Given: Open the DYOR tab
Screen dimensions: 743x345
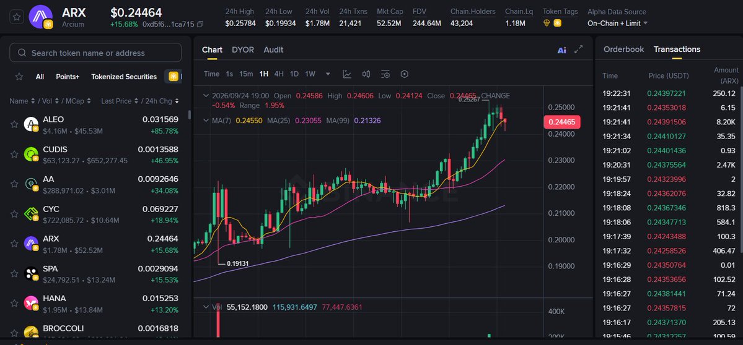Looking at the screenshot, I should click(243, 49).
